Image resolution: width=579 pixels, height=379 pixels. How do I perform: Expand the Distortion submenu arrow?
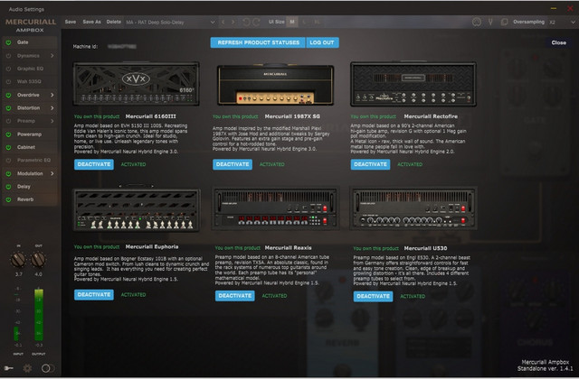(52, 108)
